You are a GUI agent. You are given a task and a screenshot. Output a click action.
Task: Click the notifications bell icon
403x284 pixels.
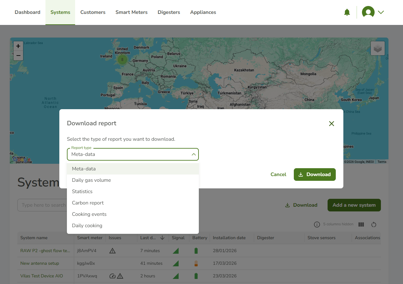347,12
